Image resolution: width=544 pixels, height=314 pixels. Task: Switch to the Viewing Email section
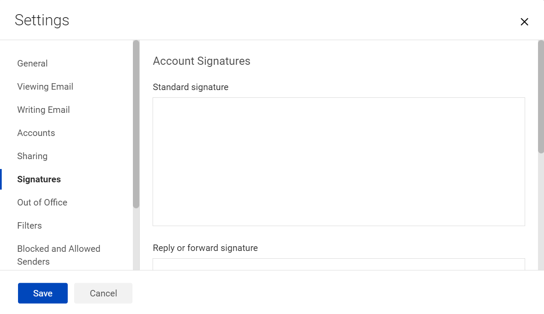point(45,86)
